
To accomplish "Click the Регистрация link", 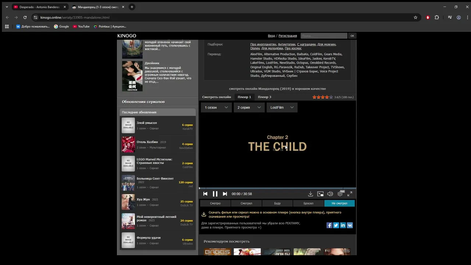I will 288,36.
